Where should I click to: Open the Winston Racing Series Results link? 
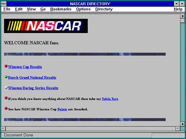pos(33,88)
